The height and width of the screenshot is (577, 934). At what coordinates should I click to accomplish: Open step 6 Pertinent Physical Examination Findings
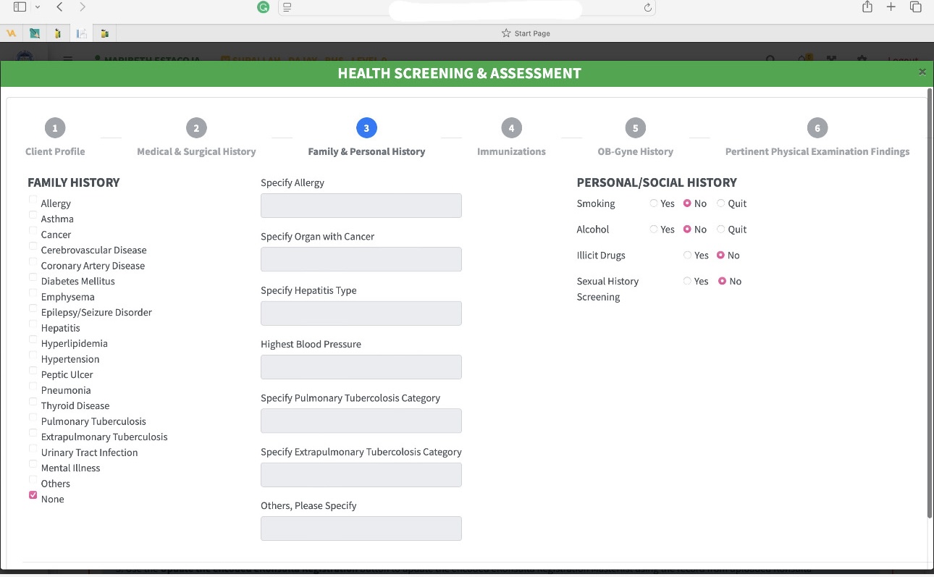817,129
